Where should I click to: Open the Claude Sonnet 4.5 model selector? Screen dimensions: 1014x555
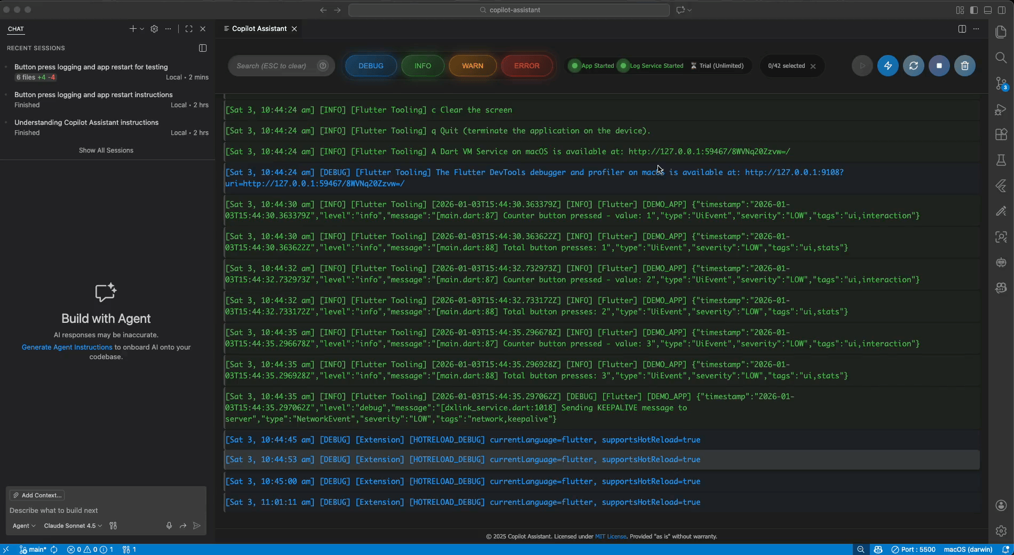coord(72,526)
